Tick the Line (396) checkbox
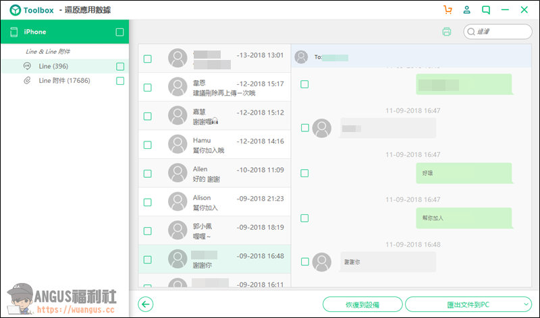 [x=120, y=66]
